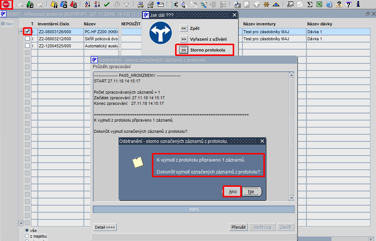Click the context help window icon

click(348, 4)
